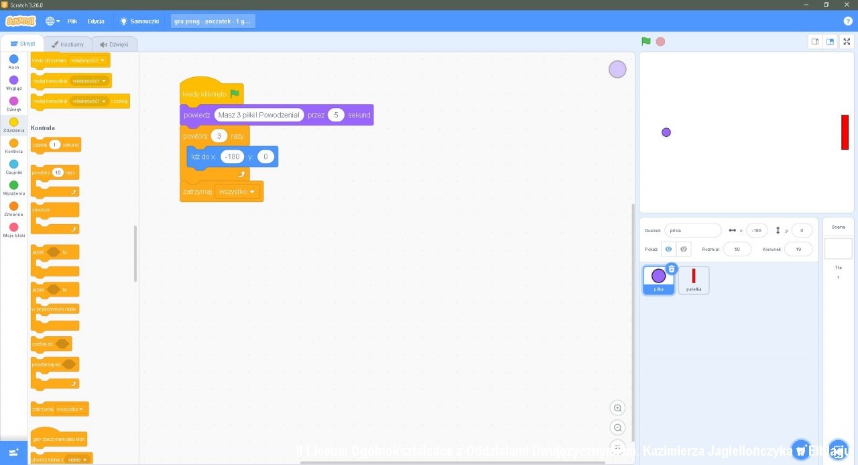Select the paletka sprite thumbnail
858x465 pixels.
[693, 280]
